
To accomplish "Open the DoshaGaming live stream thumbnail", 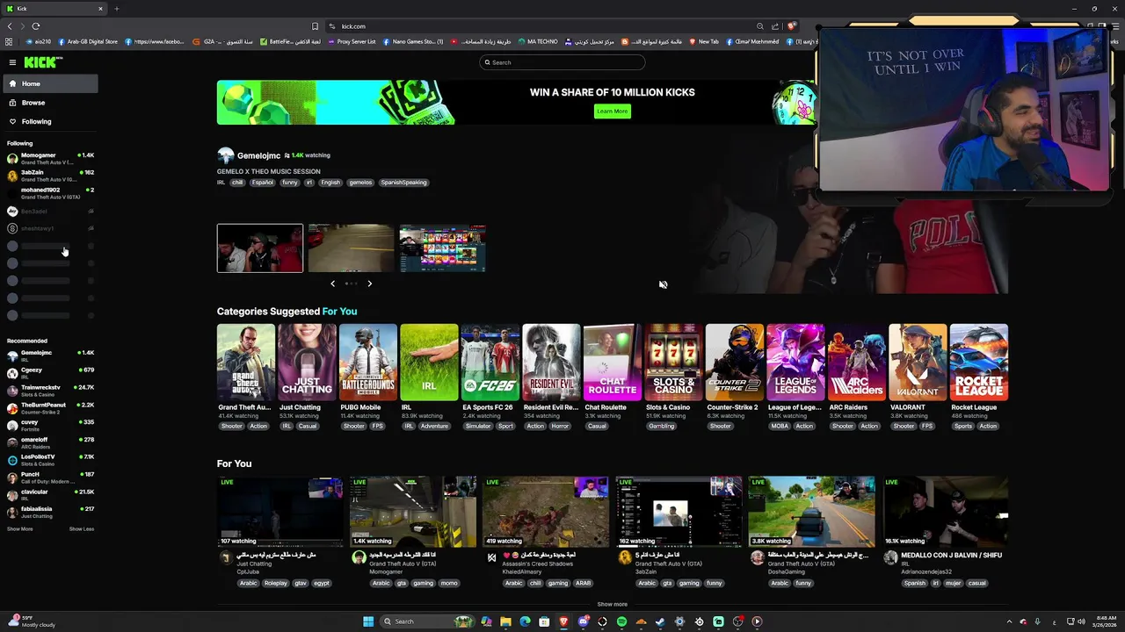I will (x=811, y=512).
